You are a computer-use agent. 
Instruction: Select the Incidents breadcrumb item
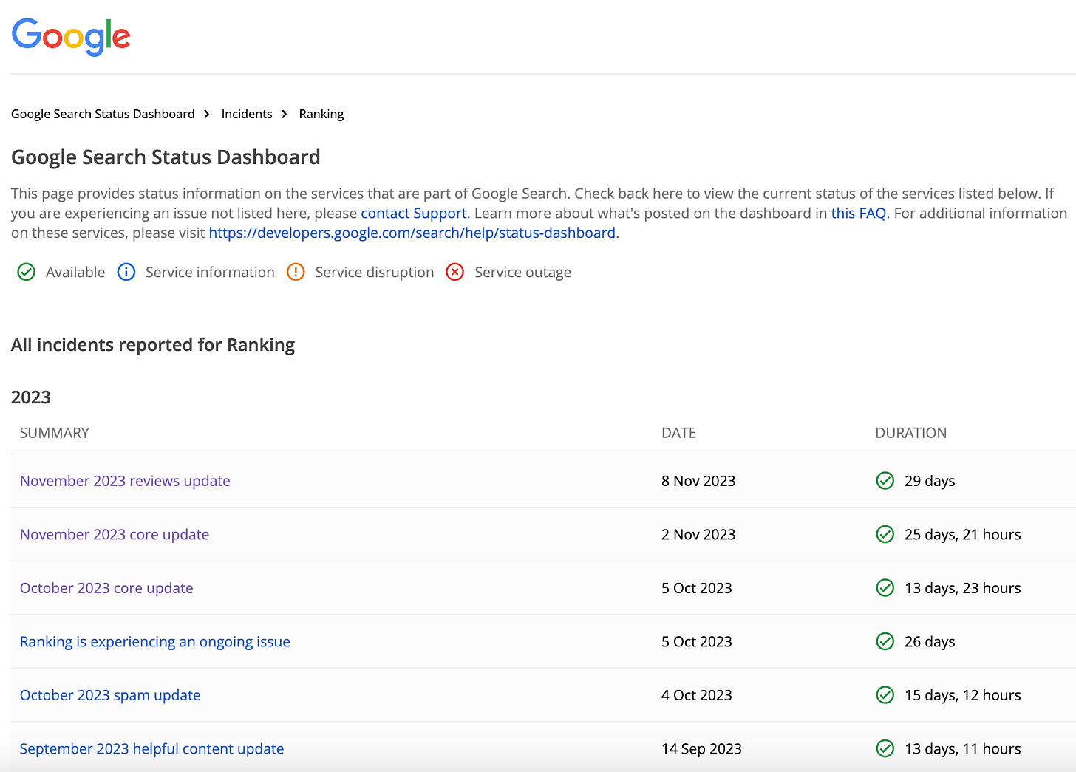point(247,114)
